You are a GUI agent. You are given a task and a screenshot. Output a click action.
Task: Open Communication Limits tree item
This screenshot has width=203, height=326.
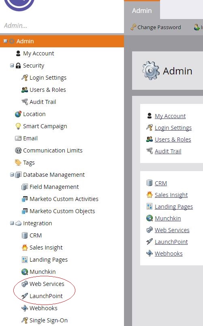pos(53,150)
